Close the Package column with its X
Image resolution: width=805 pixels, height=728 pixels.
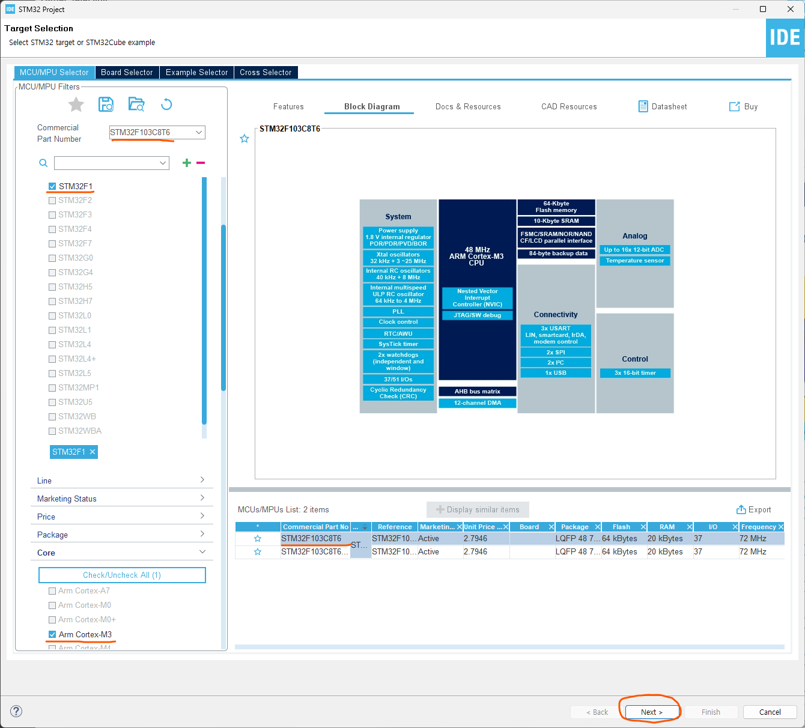tap(598, 527)
